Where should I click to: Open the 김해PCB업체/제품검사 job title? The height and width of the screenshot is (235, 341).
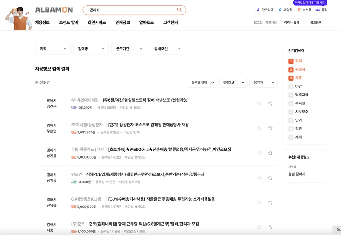tap(145, 174)
